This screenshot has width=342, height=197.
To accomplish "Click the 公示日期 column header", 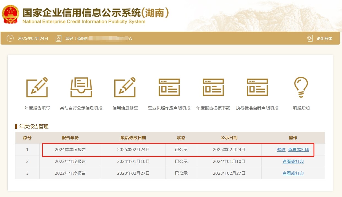I will pos(229,138).
